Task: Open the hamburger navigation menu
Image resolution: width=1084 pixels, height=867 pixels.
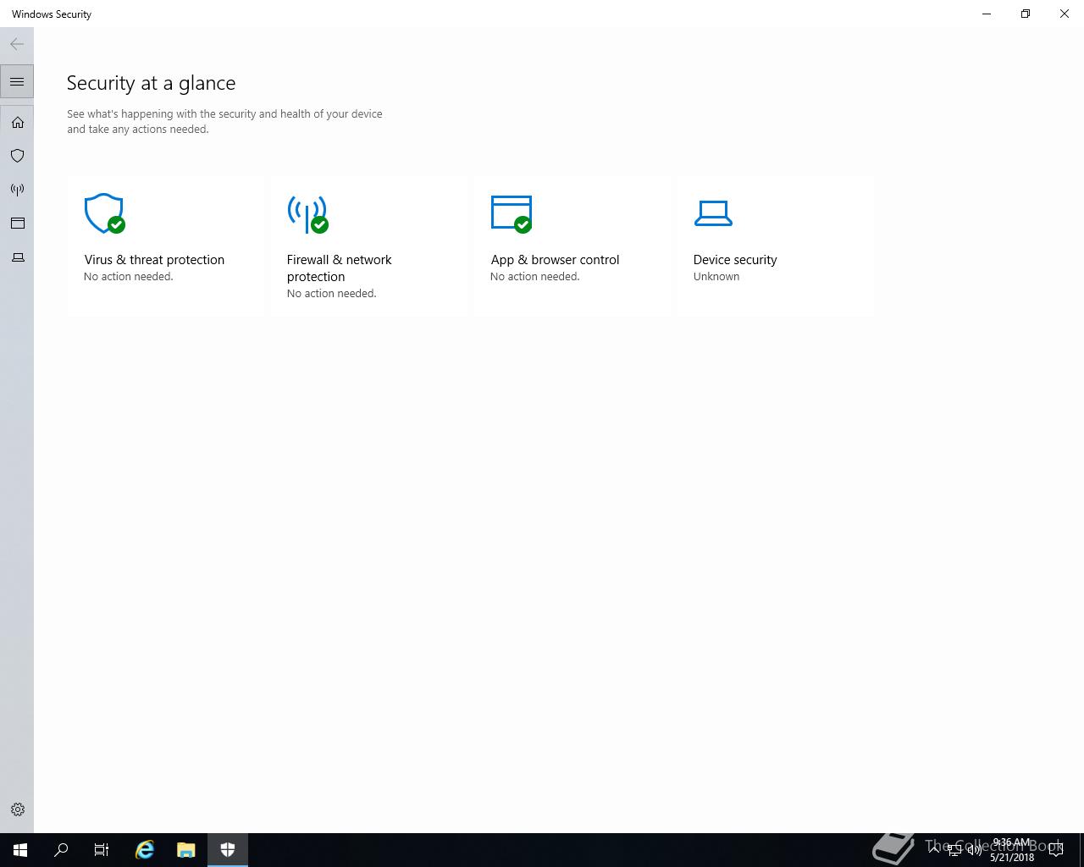Action: (17, 82)
